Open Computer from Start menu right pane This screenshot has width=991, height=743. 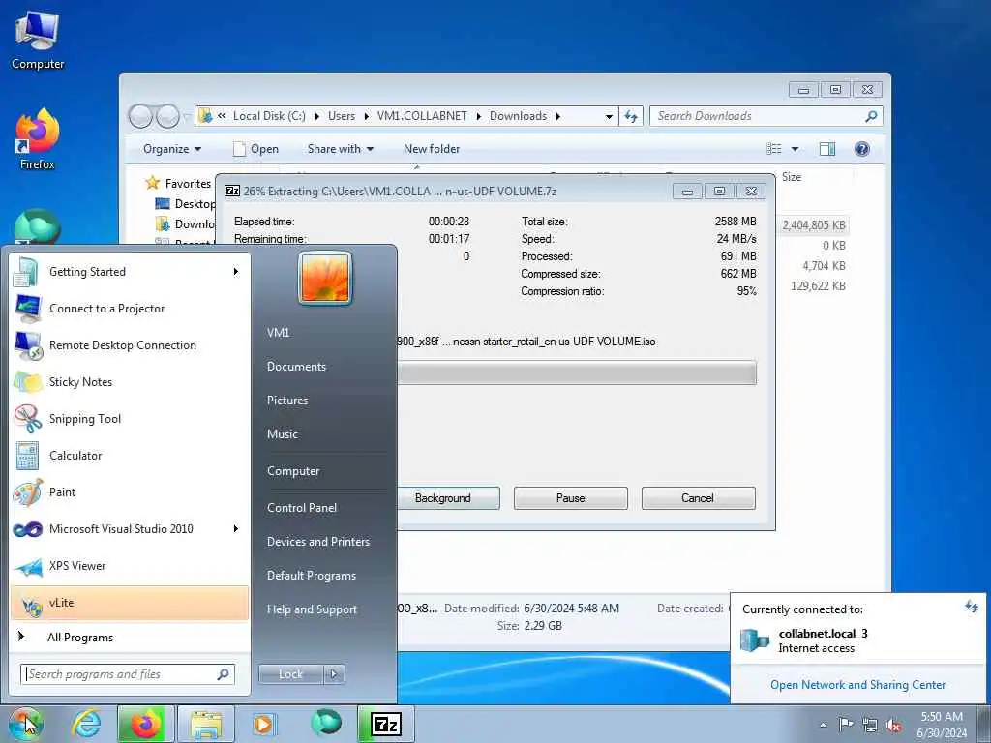[292, 471]
